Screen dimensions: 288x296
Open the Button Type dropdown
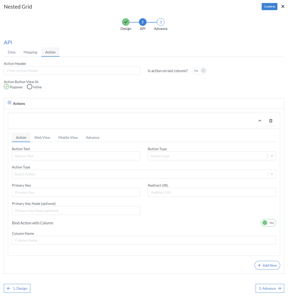coord(212,156)
